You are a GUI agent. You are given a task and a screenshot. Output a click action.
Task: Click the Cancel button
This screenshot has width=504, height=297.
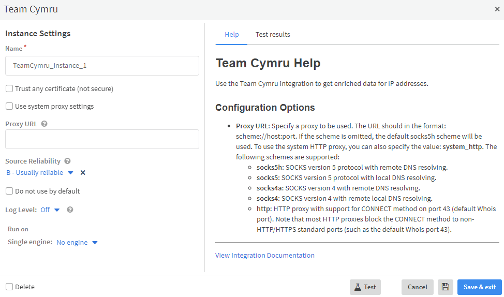(x=417, y=287)
